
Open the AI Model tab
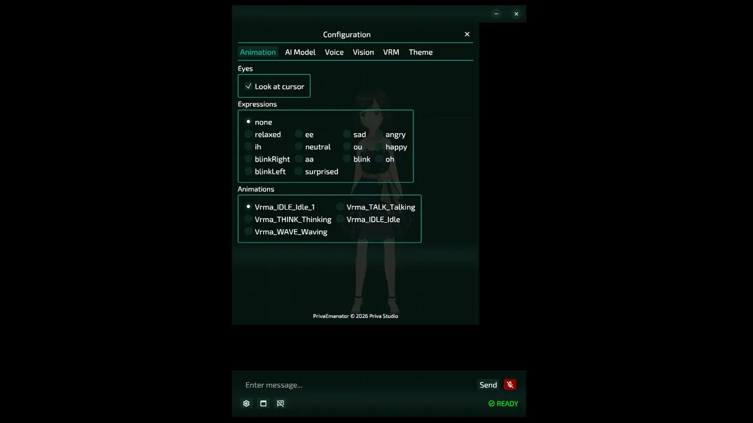point(300,52)
